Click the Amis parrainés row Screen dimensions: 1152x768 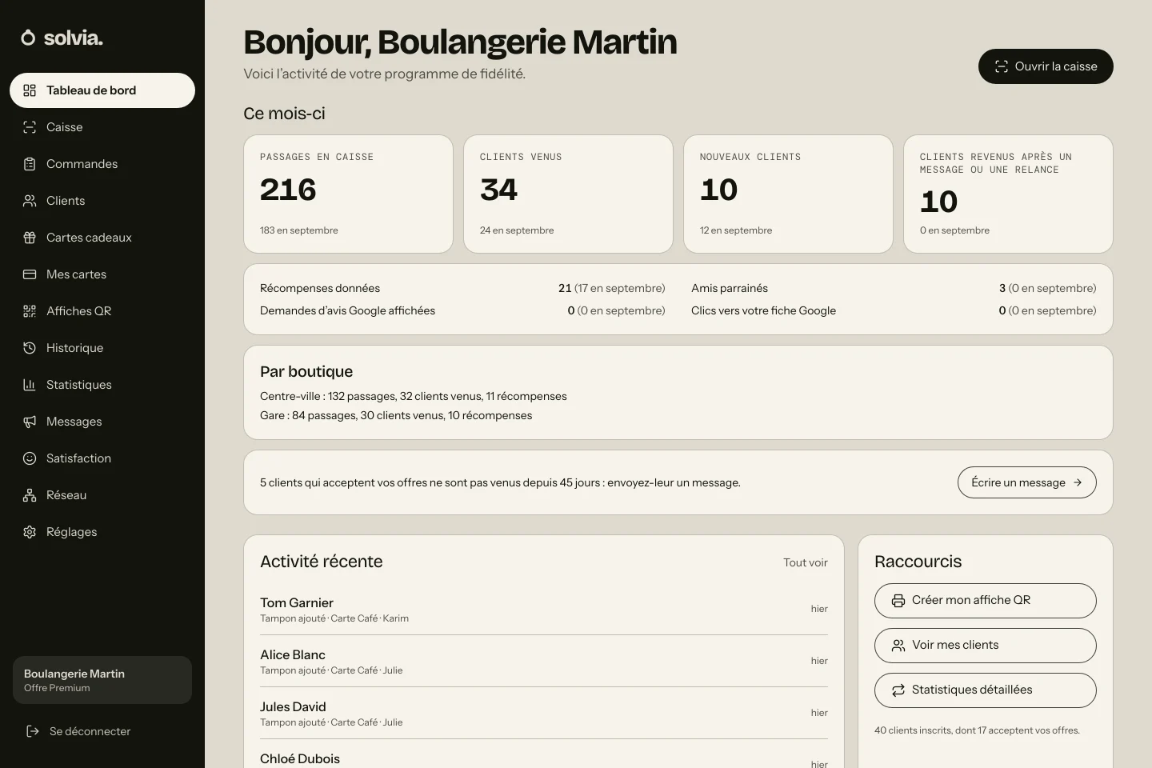(x=894, y=288)
